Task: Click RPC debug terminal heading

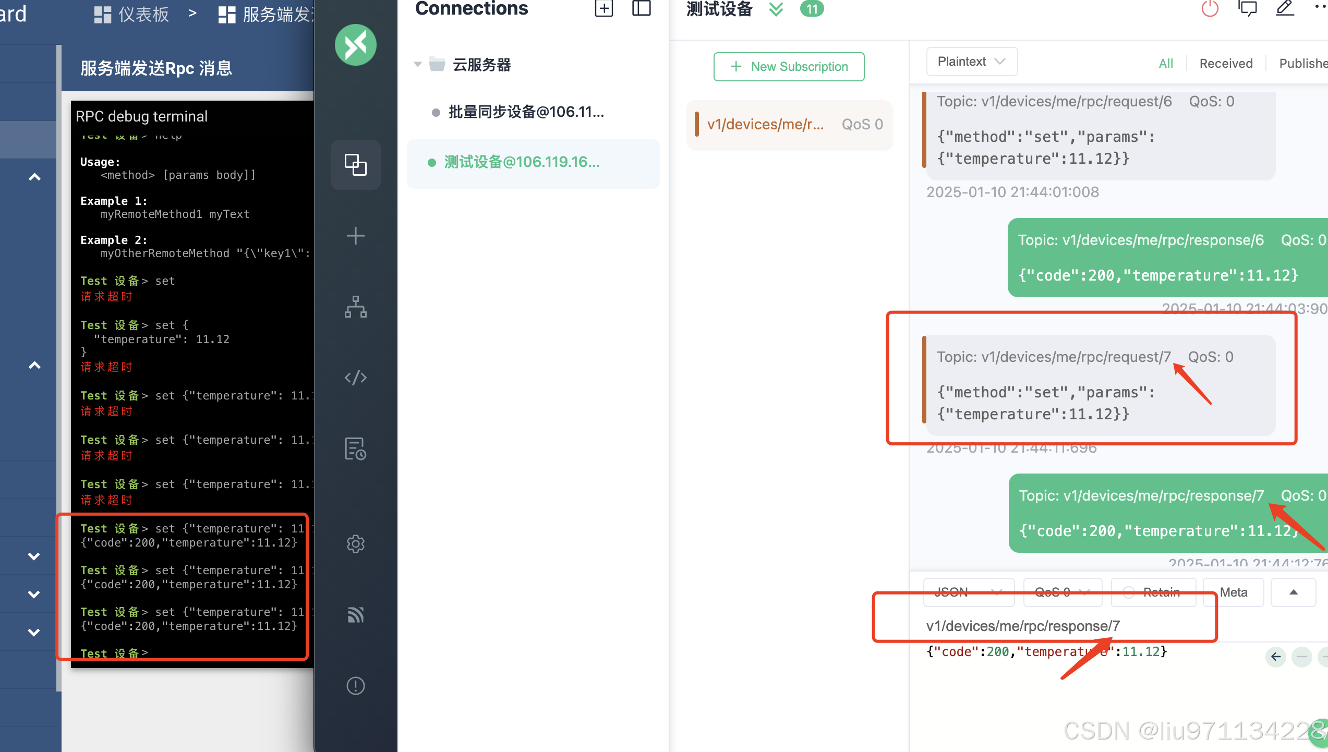Action: click(142, 116)
